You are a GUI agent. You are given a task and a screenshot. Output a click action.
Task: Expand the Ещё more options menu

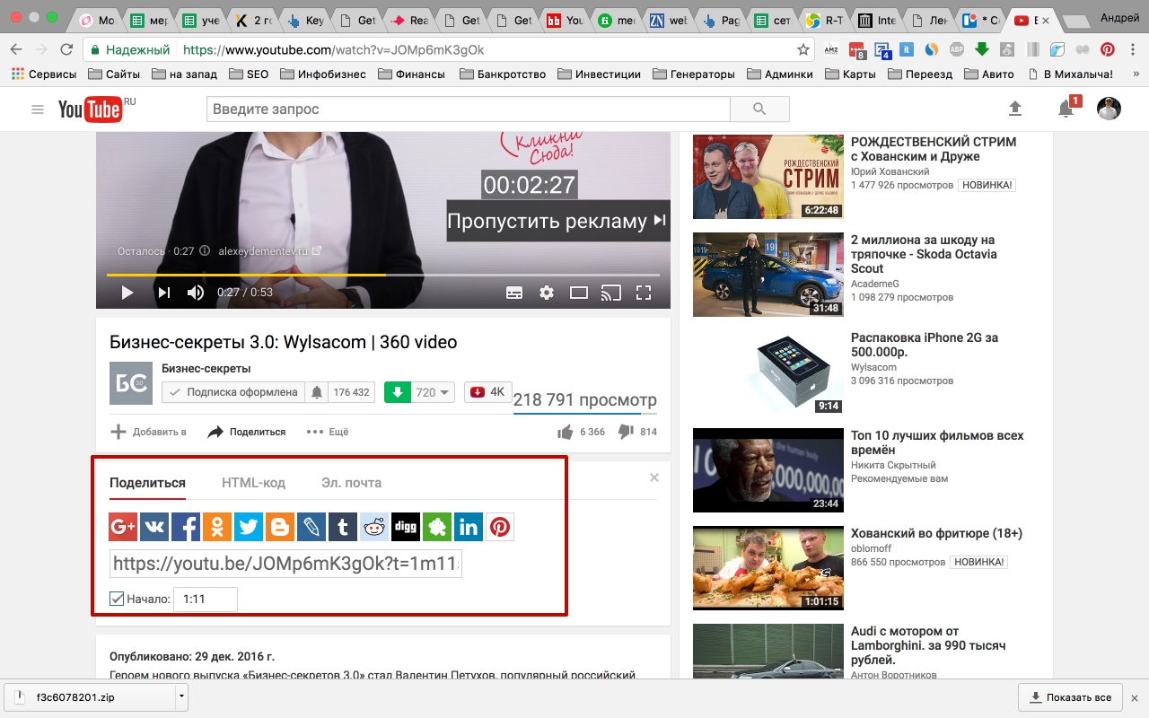point(328,432)
